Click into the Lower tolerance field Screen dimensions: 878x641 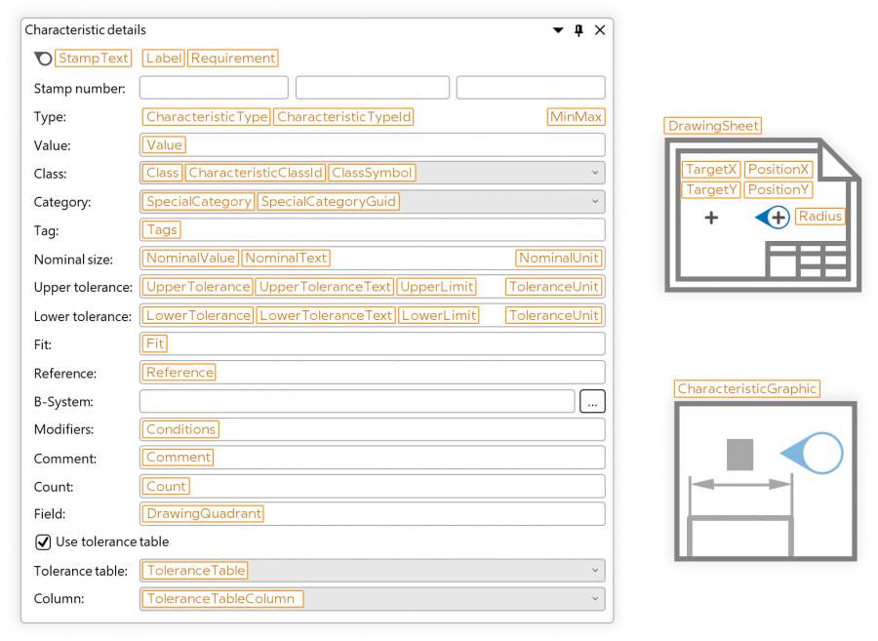click(x=373, y=315)
